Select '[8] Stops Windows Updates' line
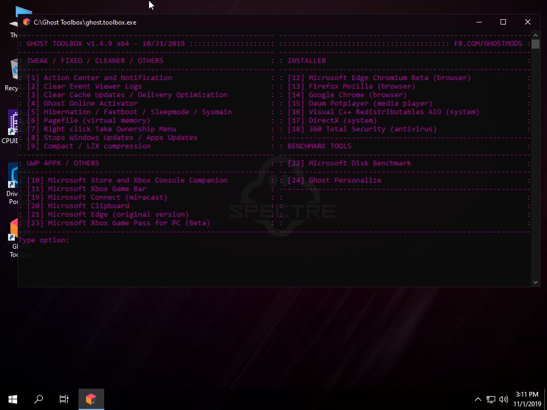 coord(112,137)
